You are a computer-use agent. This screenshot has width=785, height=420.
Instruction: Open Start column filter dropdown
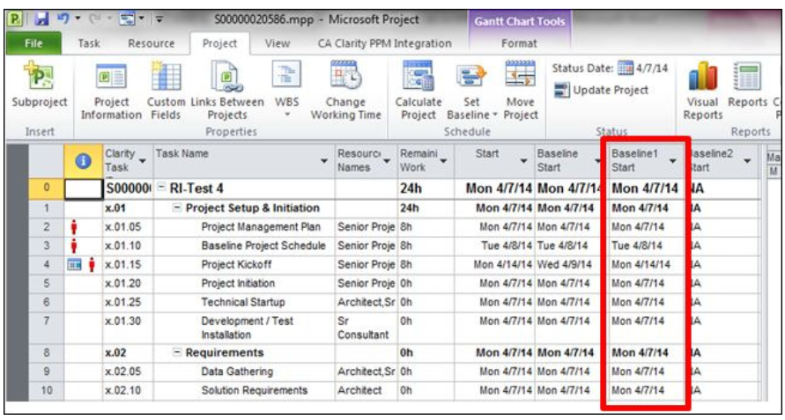523,161
